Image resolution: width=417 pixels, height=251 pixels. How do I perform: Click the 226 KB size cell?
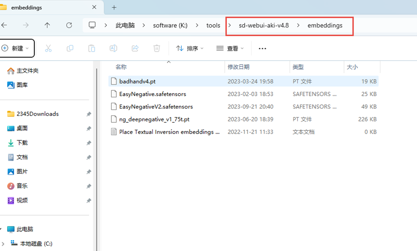pyautogui.click(x=367, y=119)
